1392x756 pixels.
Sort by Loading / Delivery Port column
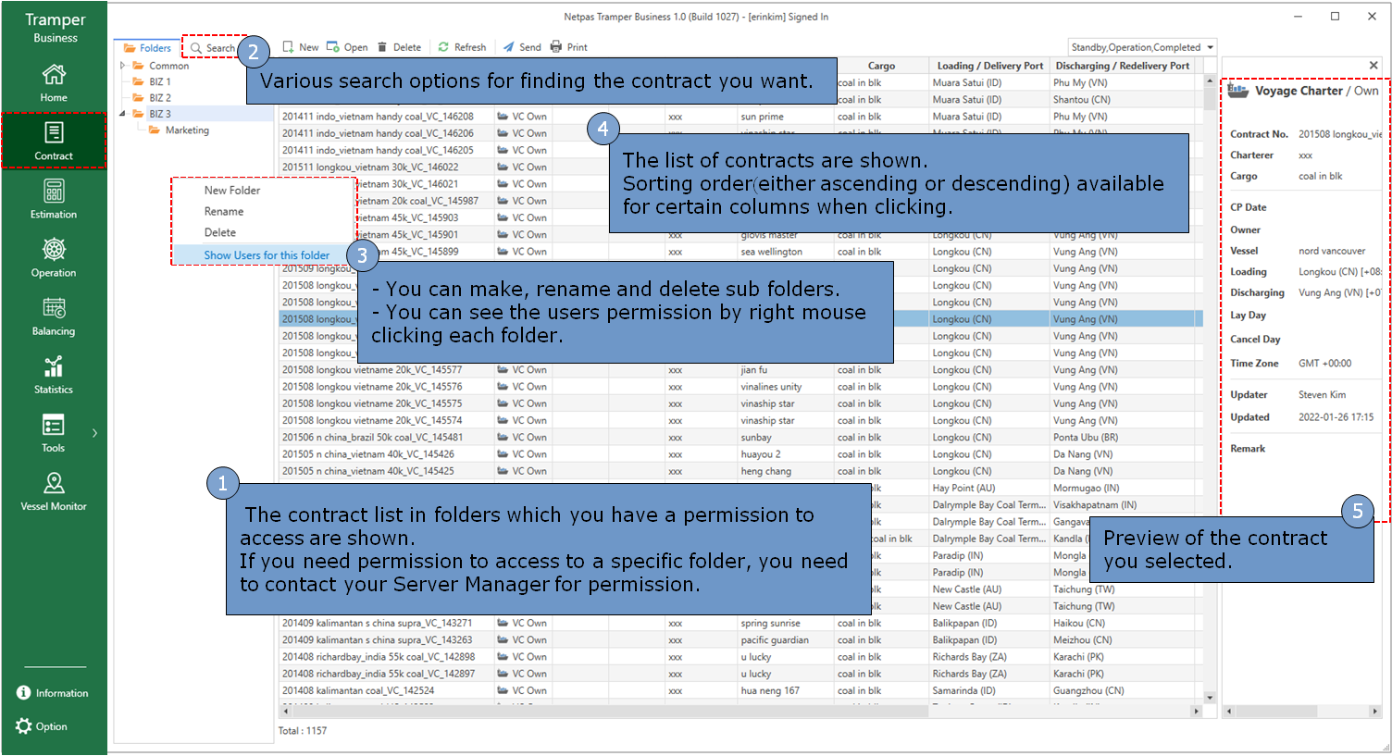pos(989,66)
